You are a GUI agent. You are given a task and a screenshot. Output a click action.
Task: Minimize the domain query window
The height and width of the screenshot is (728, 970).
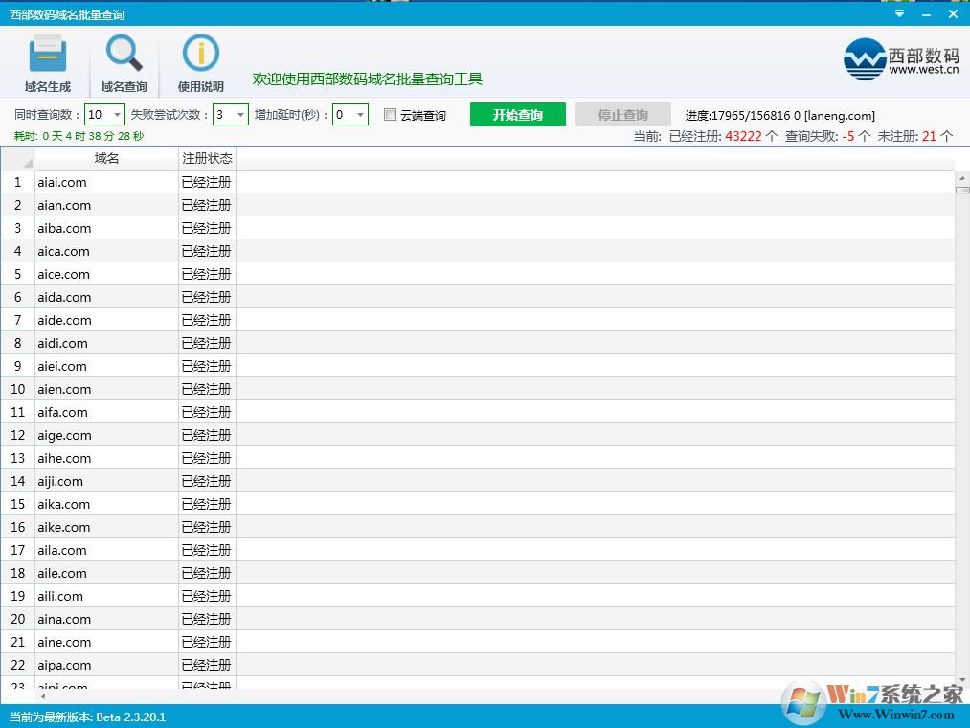[926, 13]
